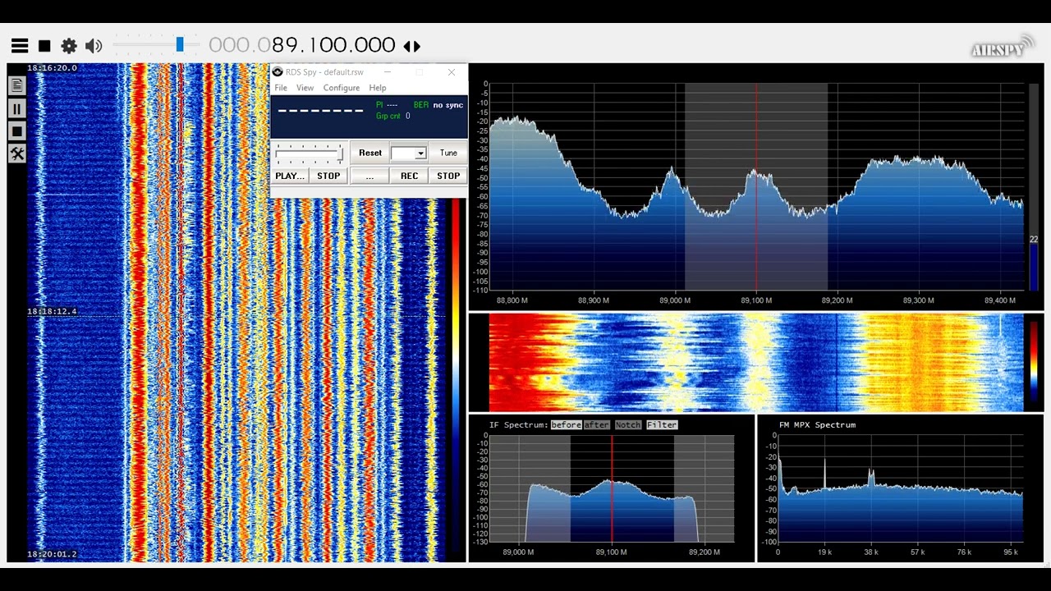Open the settings gear in top toolbar

[69, 46]
